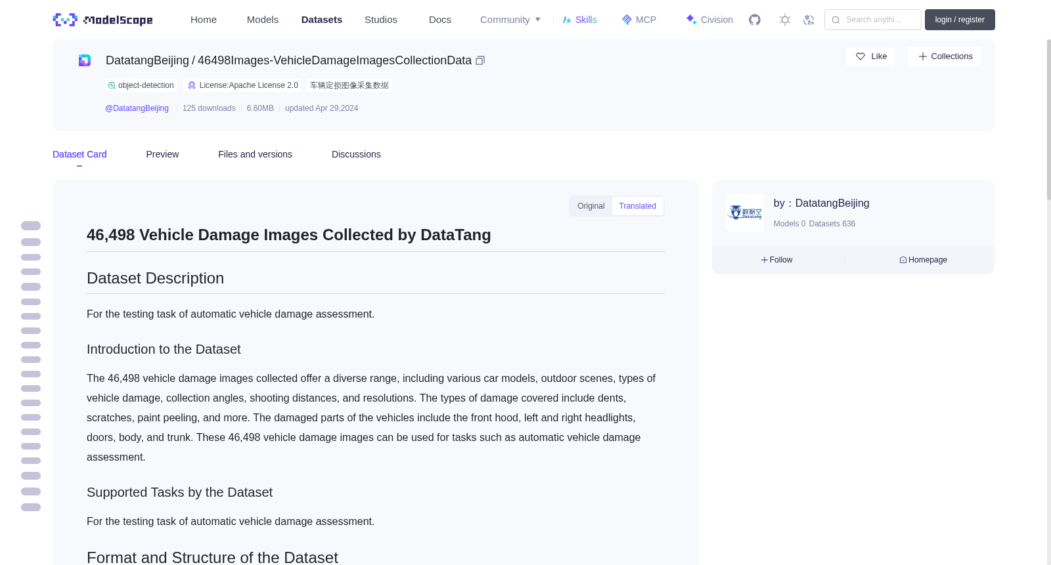
Task: Click the 125 downloads text
Action: 209,108
